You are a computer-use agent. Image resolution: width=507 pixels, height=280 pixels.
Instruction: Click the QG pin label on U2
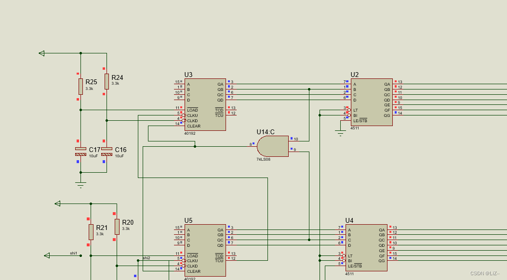[x=387, y=115]
